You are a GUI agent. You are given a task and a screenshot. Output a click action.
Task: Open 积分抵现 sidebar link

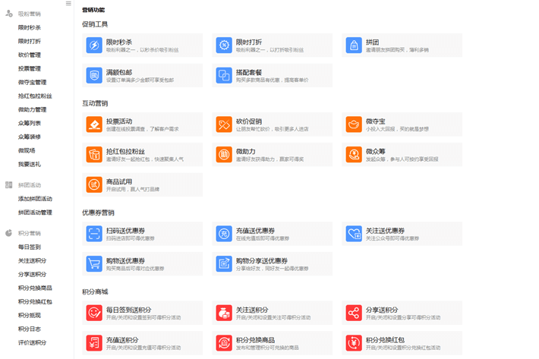pyautogui.click(x=29, y=316)
